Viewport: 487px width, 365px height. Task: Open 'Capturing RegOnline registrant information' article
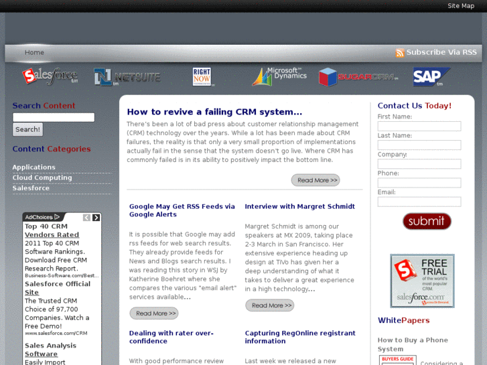300,337
